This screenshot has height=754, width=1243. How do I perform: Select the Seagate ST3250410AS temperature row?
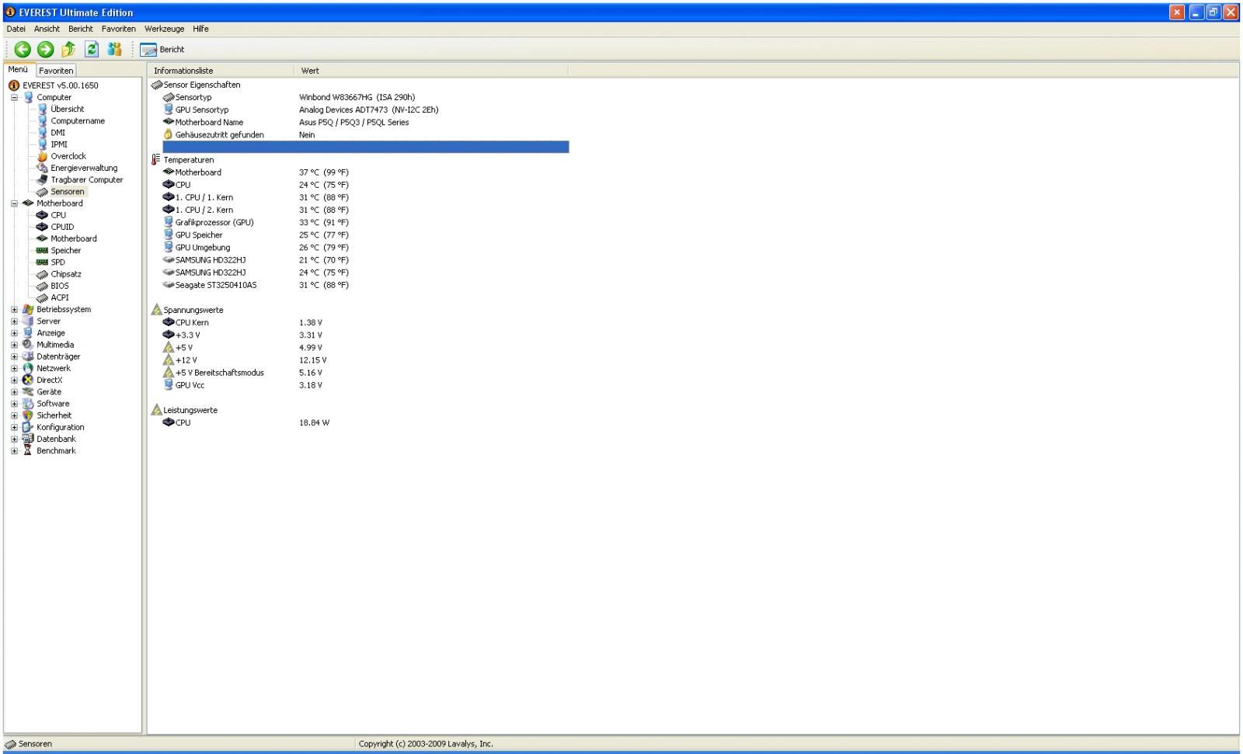(365, 286)
